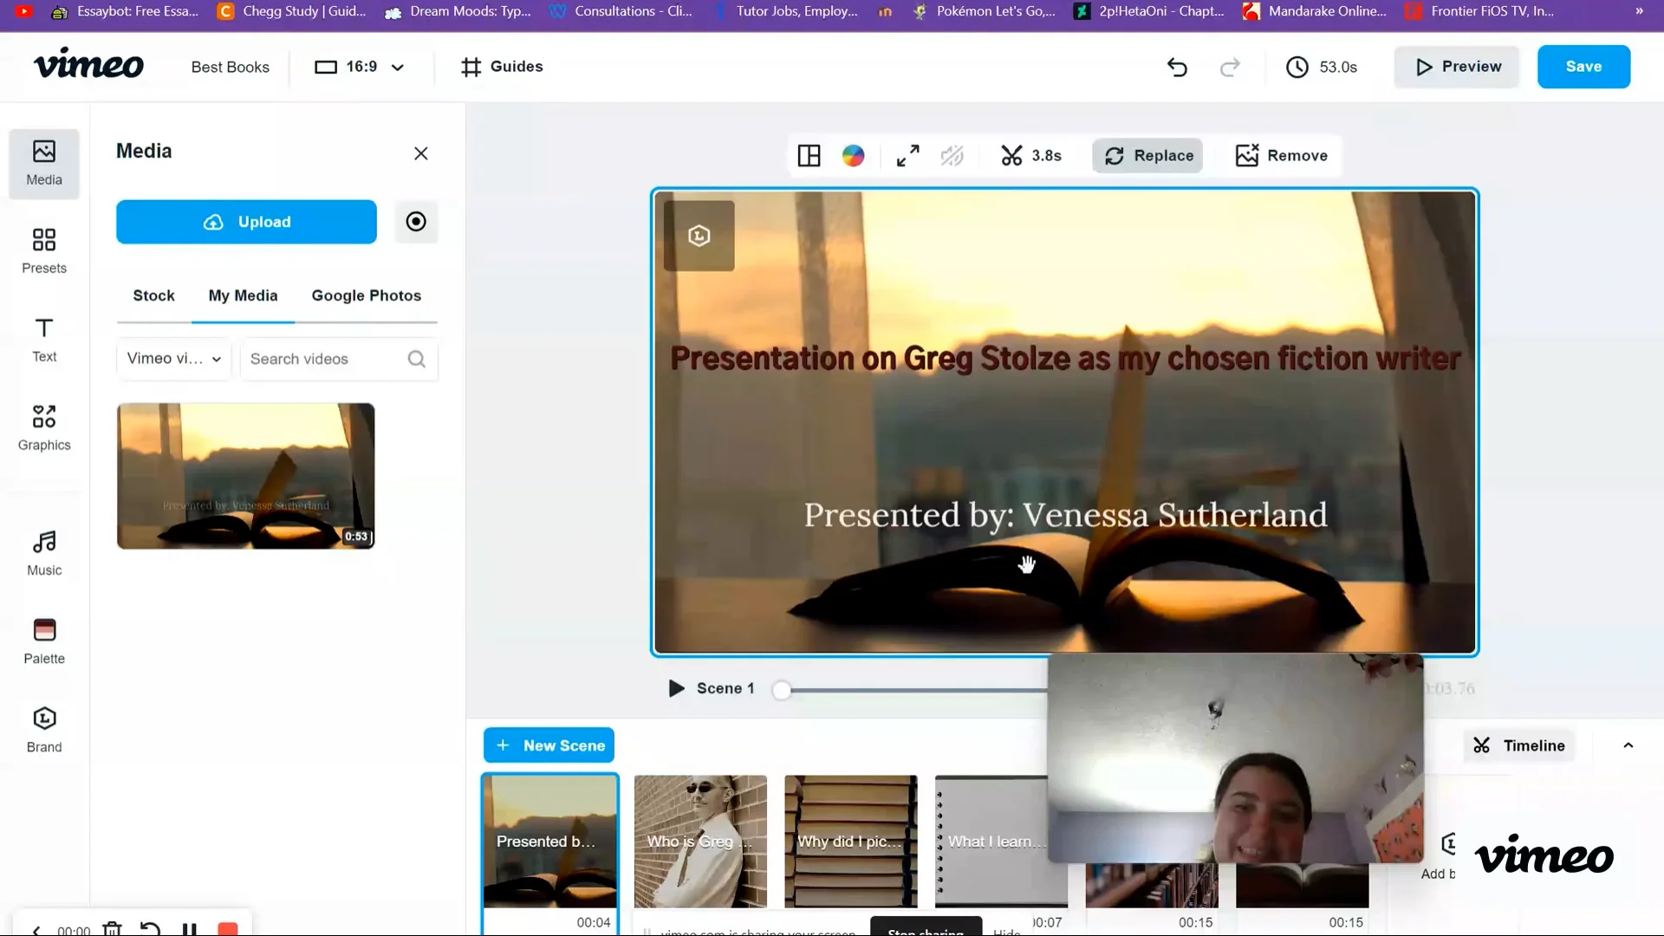Image resolution: width=1664 pixels, height=936 pixels.
Task: Select the "Who is Greg" scene thumbnail
Action: 700,842
